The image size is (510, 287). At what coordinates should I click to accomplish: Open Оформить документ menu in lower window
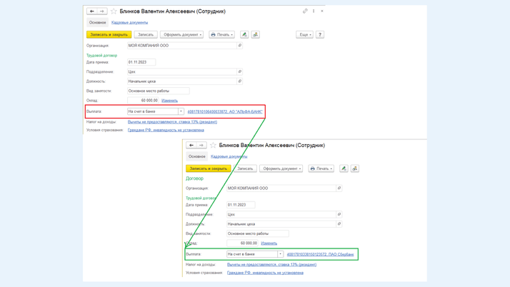281,168
